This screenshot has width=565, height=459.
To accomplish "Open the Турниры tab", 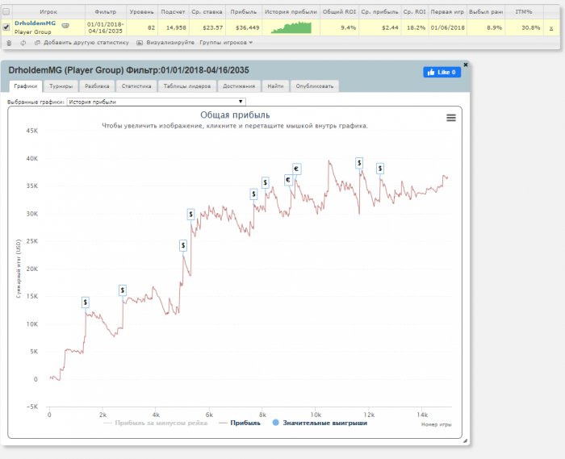I will [61, 86].
